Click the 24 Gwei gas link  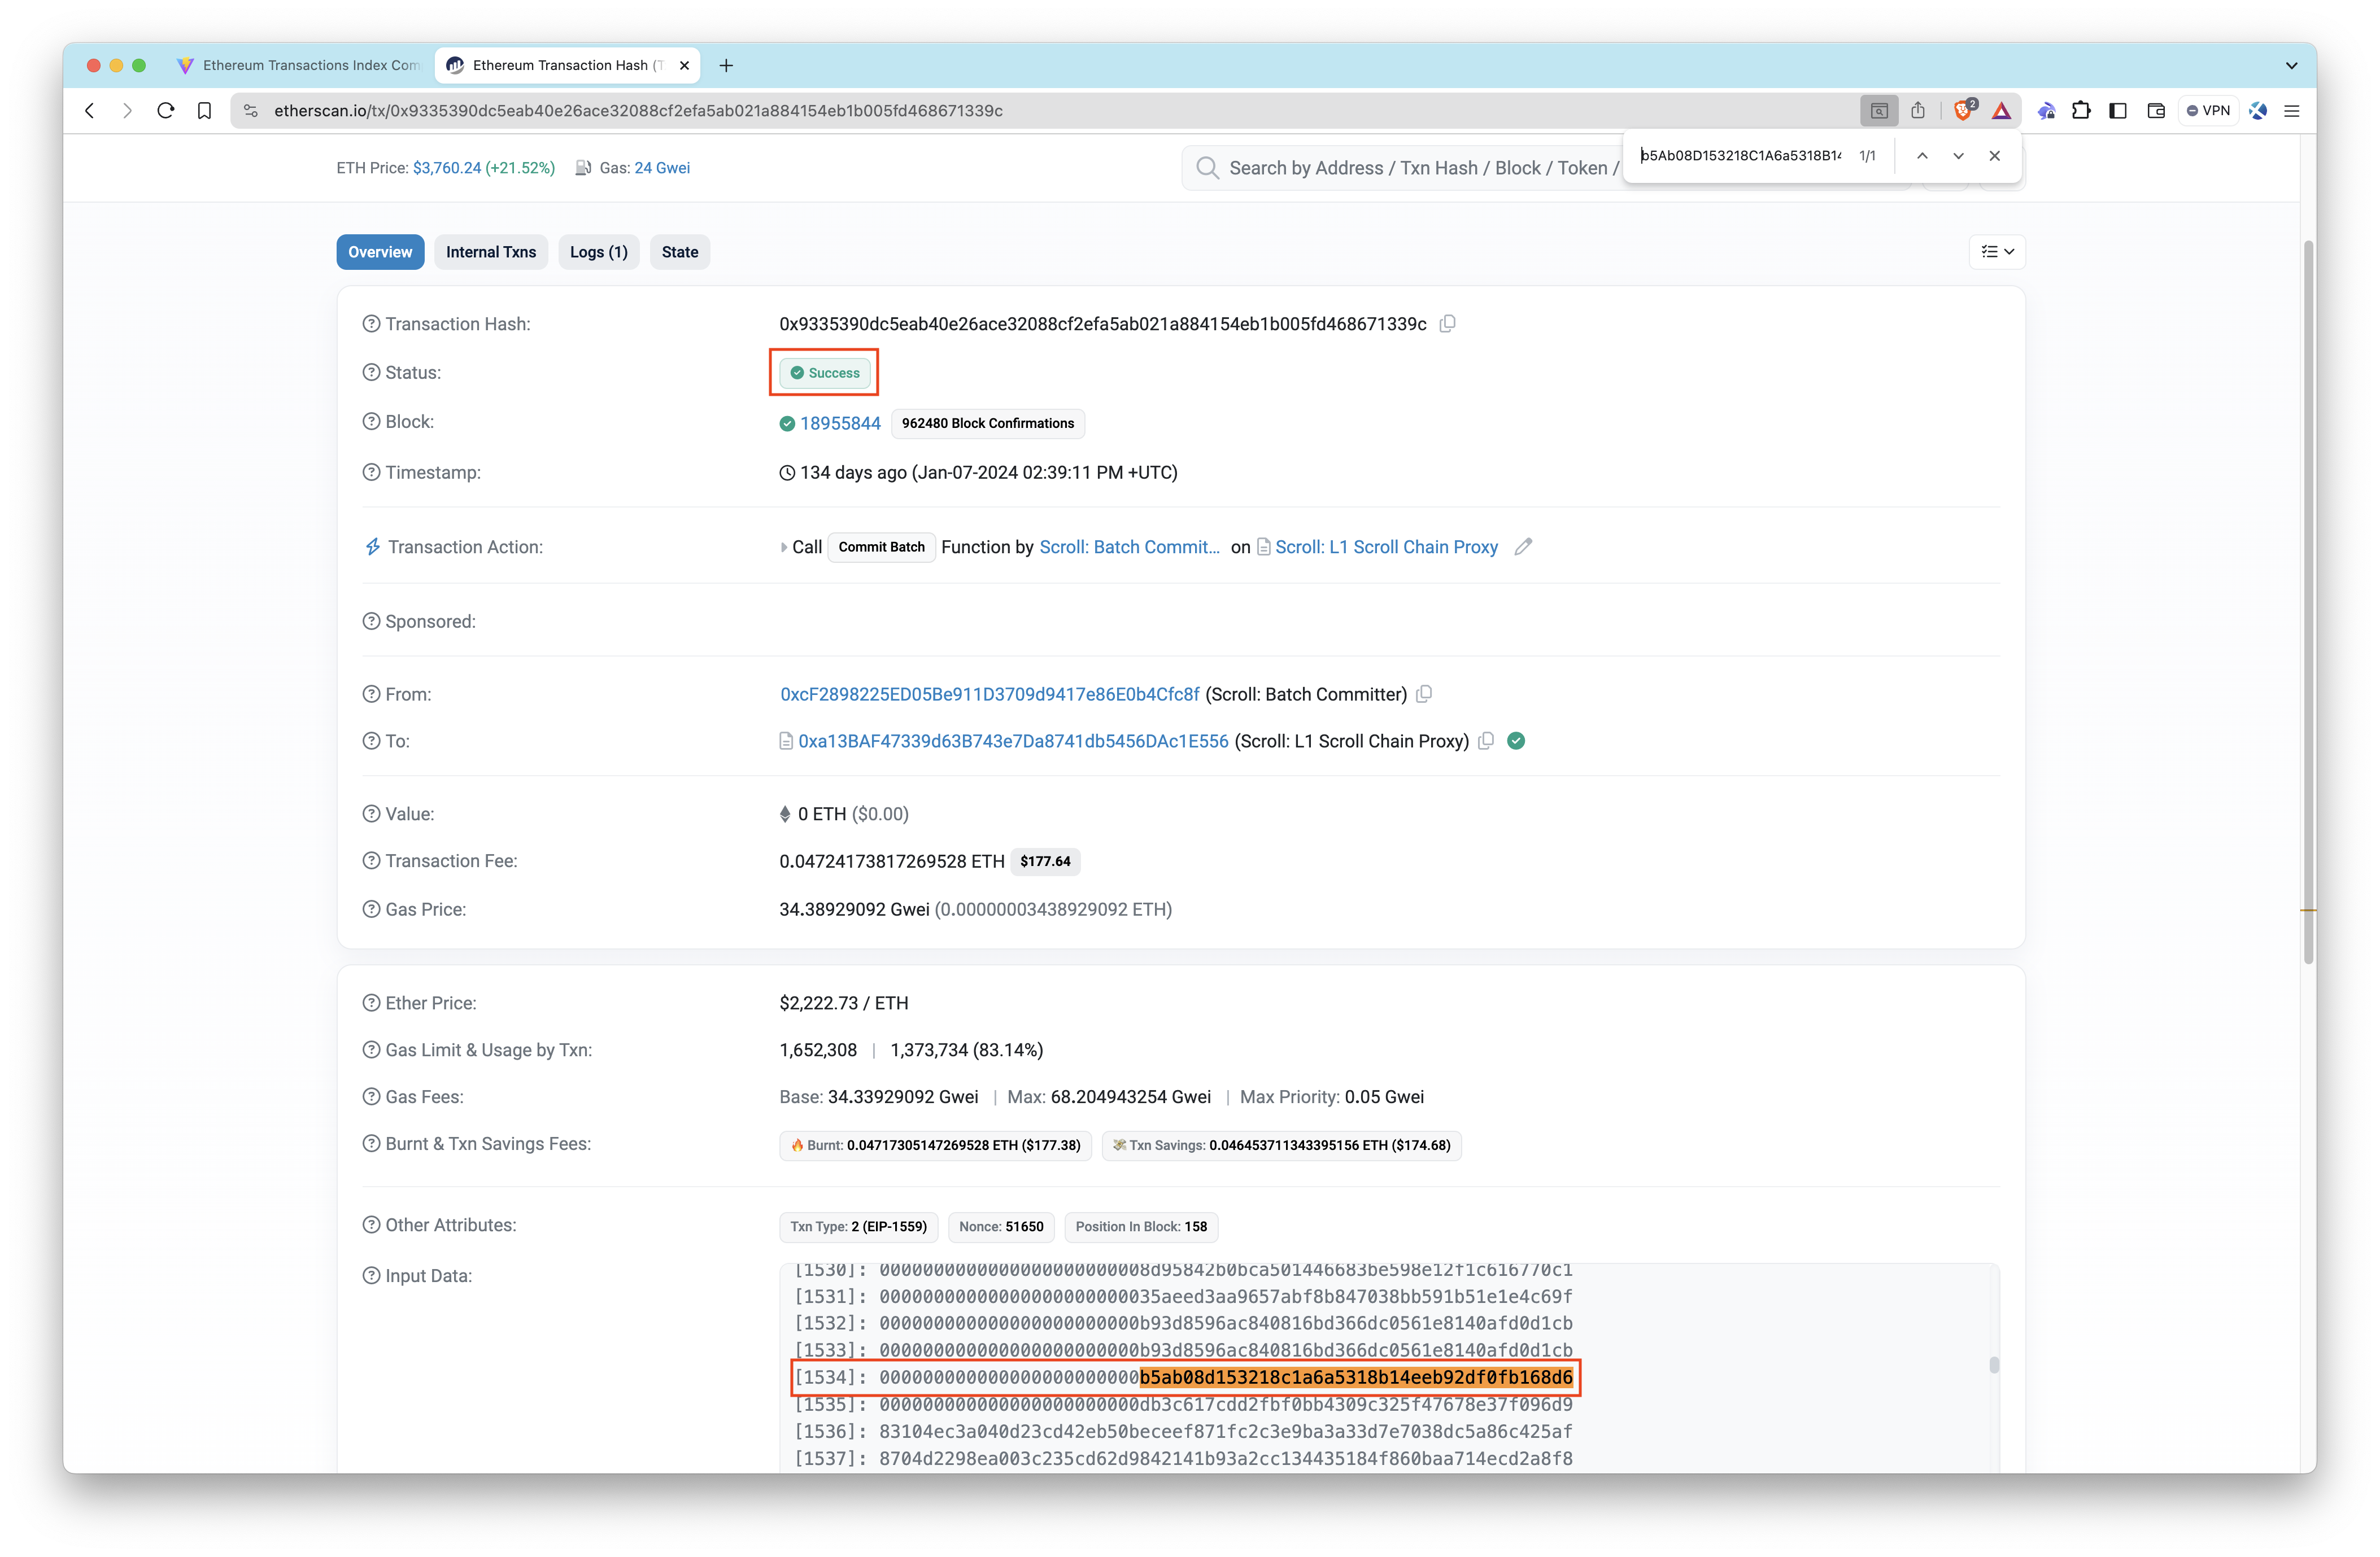tap(662, 168)
